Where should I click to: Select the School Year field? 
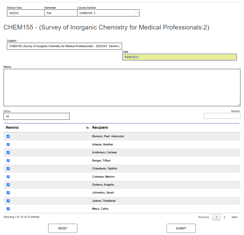pyautogui.click(x=25, y=13)
